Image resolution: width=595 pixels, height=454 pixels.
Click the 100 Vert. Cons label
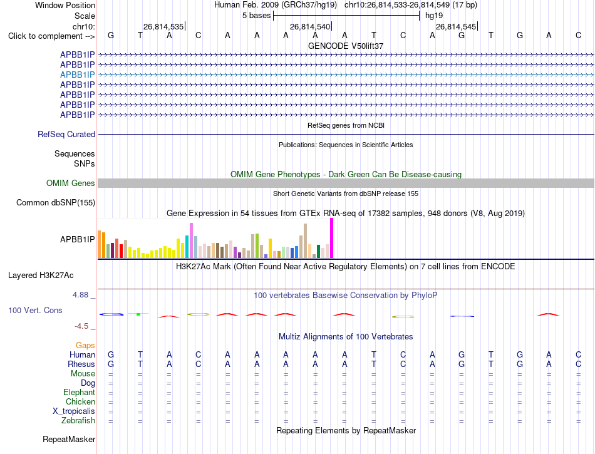click(x=35, y=310)
